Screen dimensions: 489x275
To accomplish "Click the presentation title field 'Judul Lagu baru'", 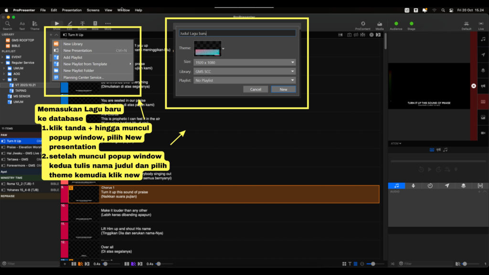I will coord(237,33).
